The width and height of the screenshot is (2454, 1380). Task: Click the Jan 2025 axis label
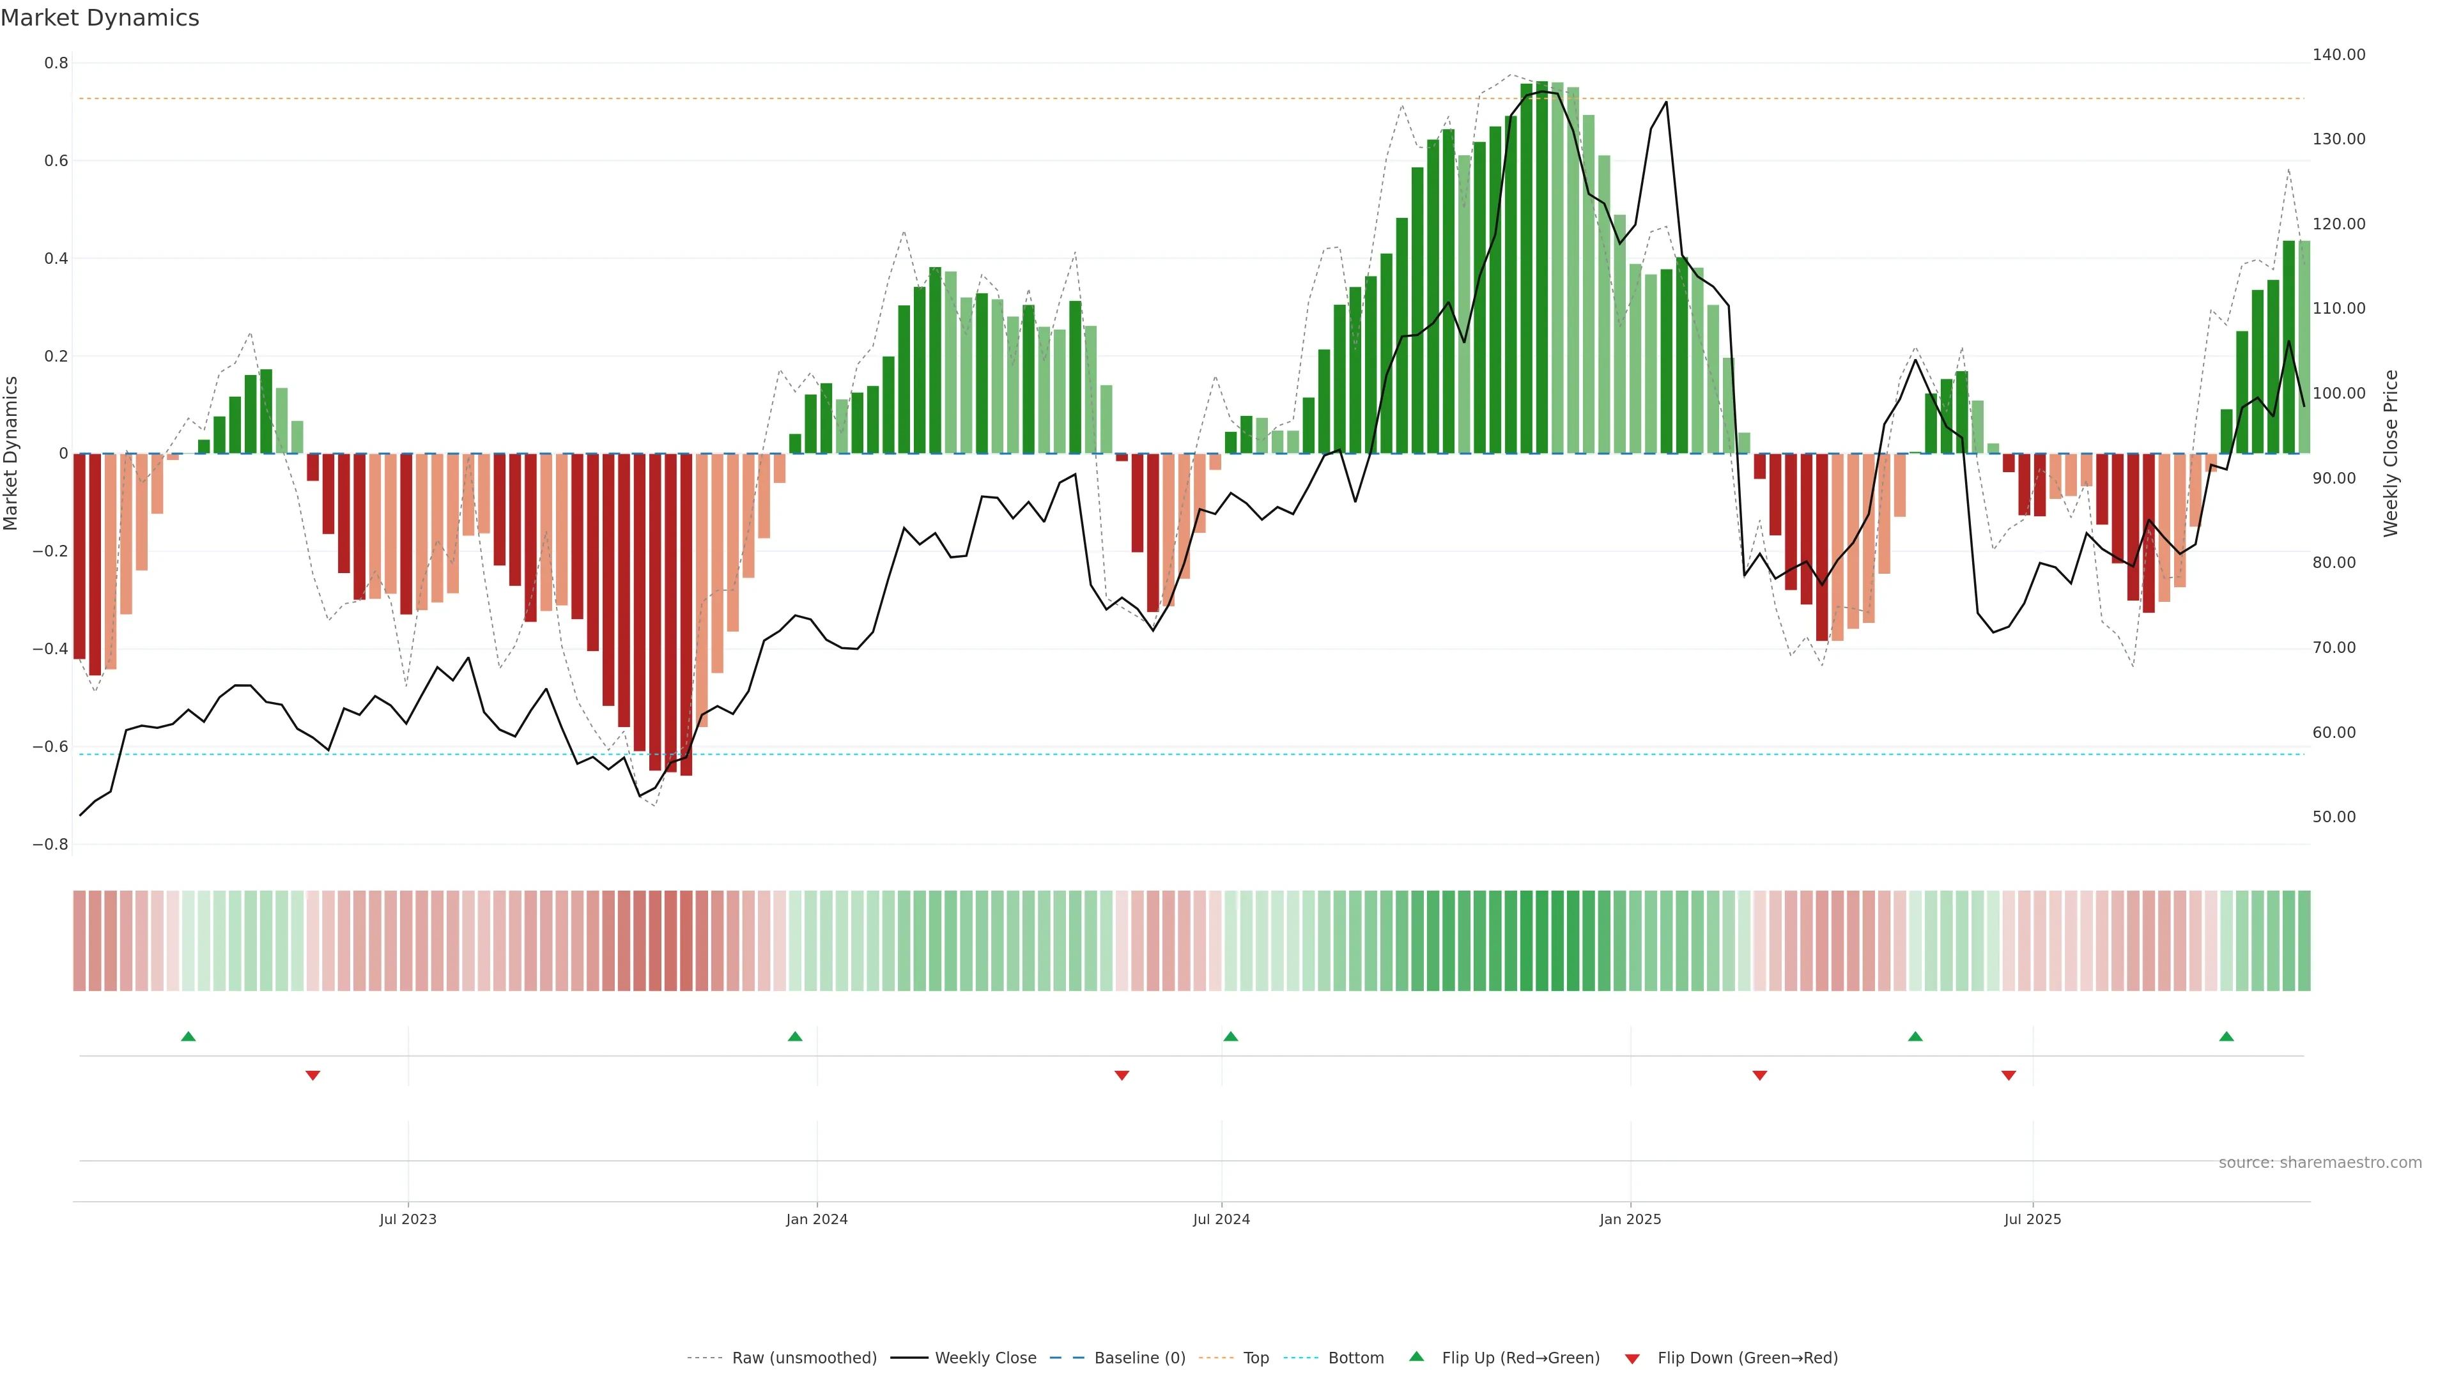pos(1630,1219)
